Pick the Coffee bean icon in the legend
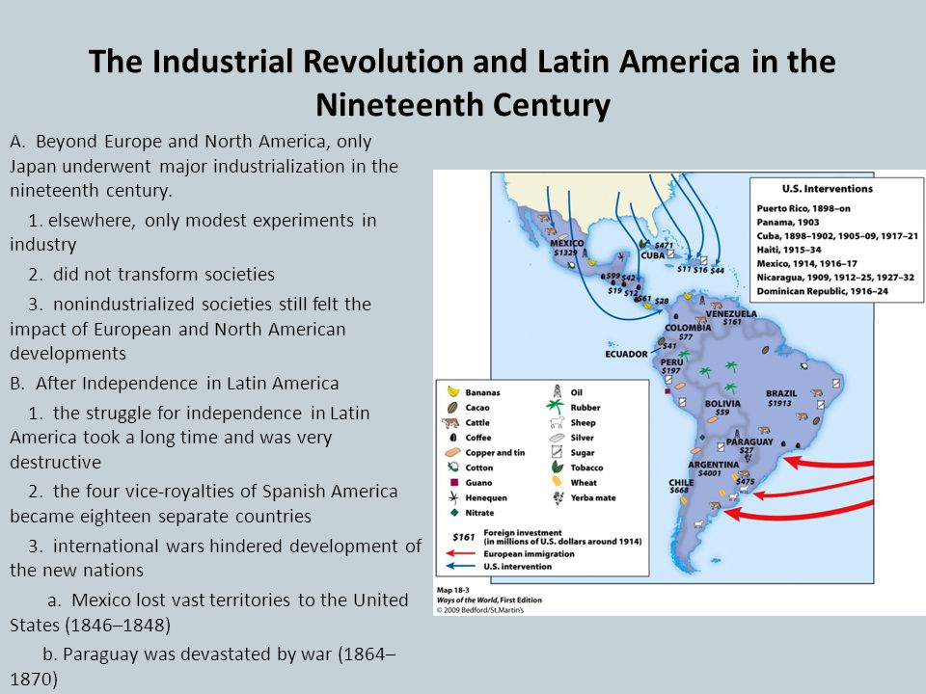 pyautogui.click(x=453, y=438)
